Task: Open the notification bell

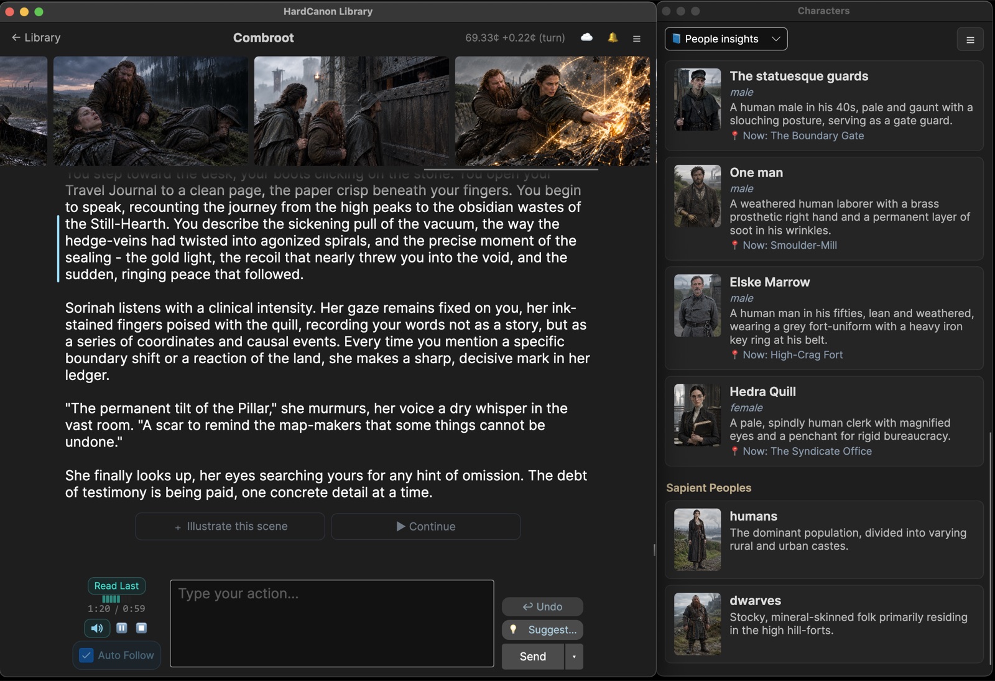Action: pos(613,37)
